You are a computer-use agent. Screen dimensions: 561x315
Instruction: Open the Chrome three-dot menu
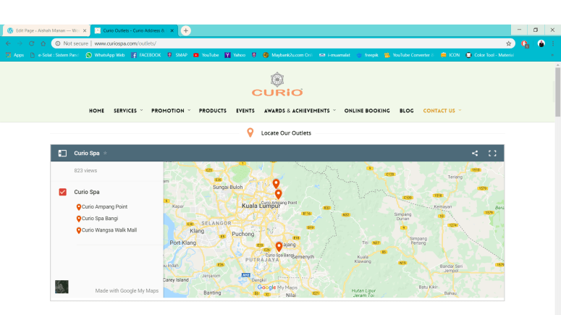point(553,43)
